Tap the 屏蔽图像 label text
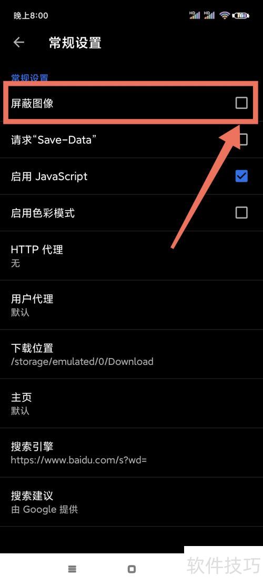 click(32, 103)
